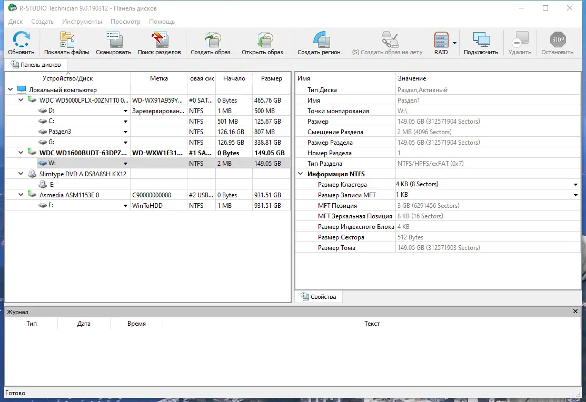
Task: Open the Диск menu
Action: [x=15, y=22]
